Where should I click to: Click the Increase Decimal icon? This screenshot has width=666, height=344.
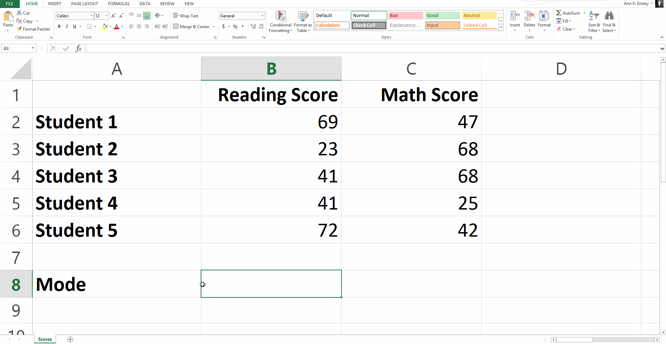point(253,26)
